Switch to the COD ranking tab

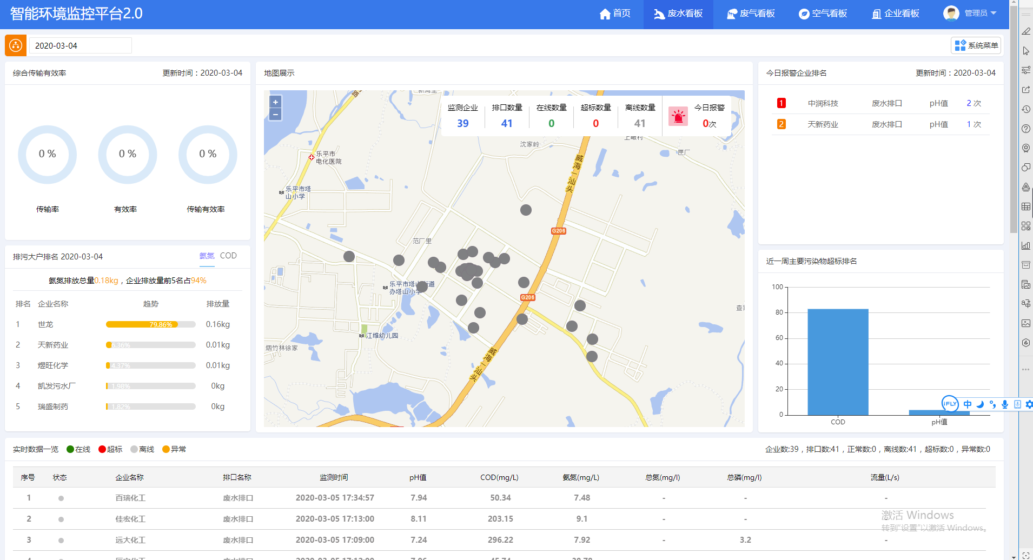pos(228,256)
